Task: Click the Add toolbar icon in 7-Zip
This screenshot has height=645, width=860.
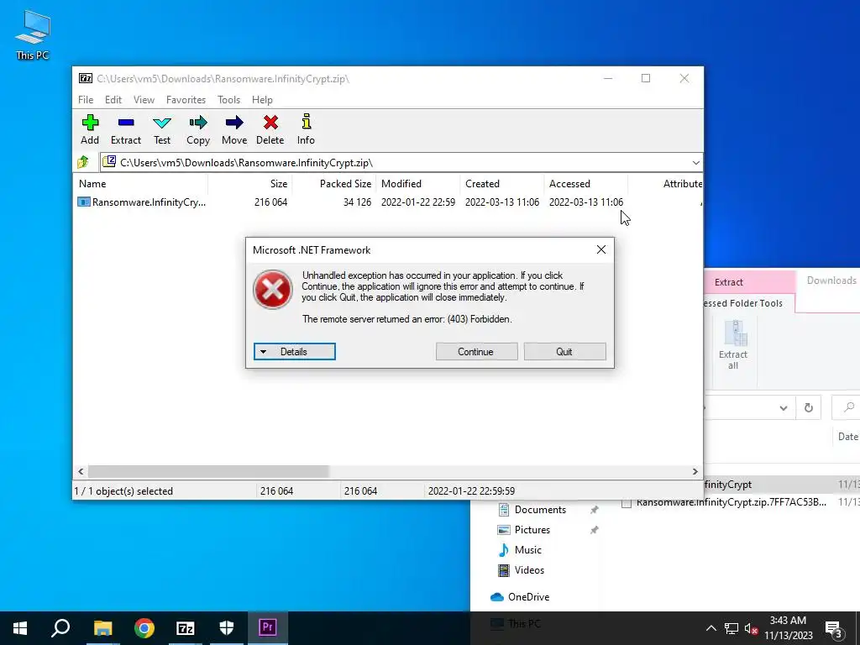Action: click(x=90, y=129)
